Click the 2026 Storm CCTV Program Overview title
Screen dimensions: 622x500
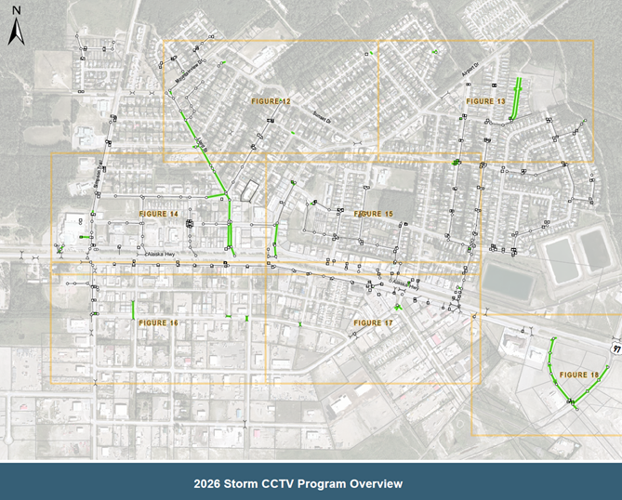pos(298,484)
